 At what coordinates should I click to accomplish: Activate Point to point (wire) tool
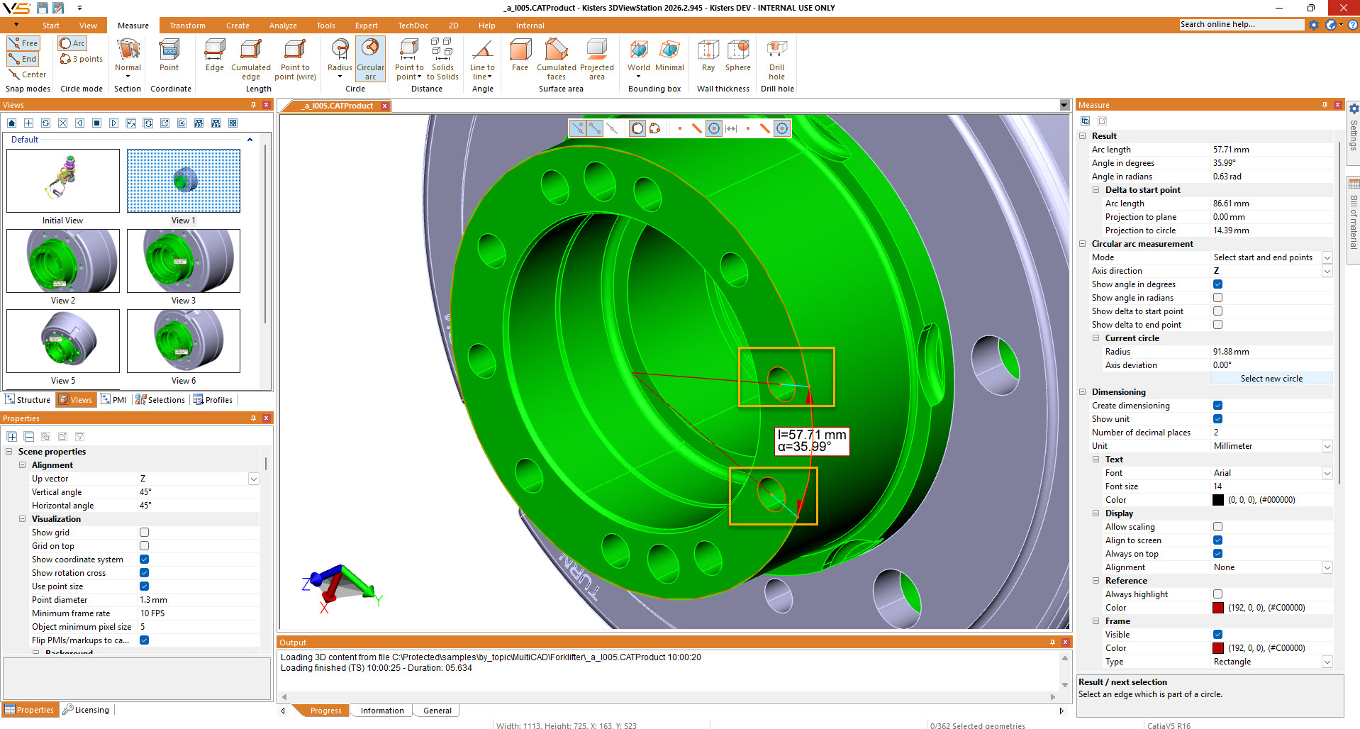pos(295,59)
